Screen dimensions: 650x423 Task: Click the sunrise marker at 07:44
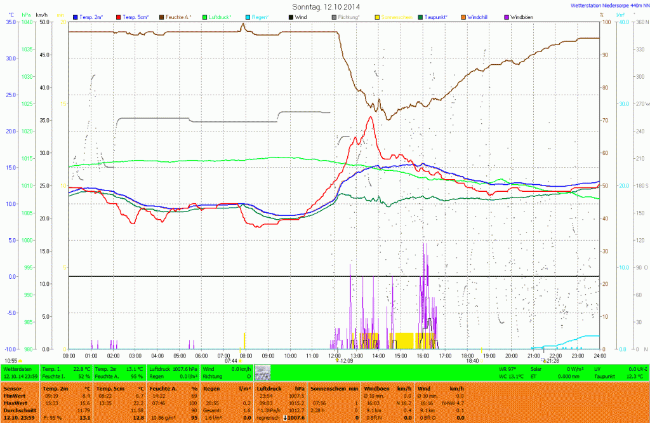click(240, 361)
